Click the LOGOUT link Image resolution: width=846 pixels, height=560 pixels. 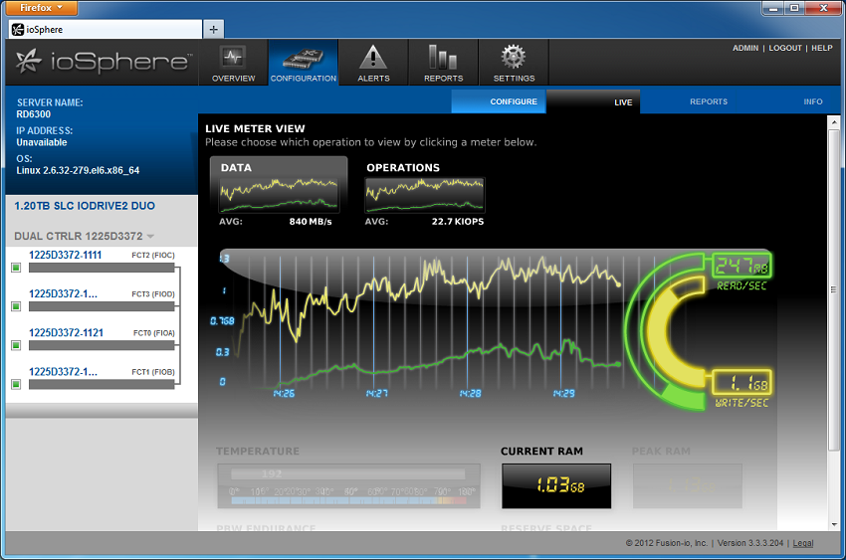point(785,48)
